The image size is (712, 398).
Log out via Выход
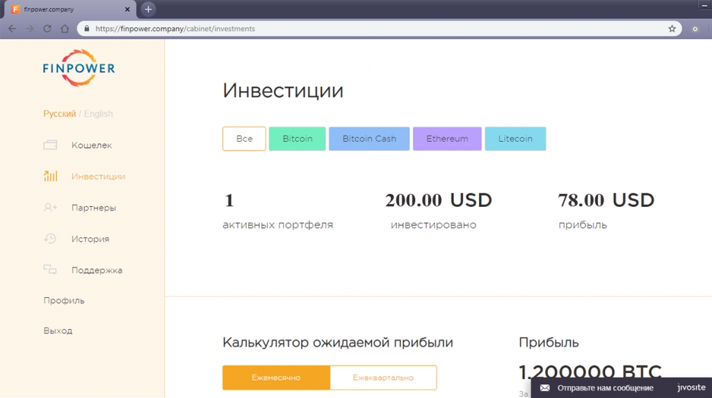point(58,331)
